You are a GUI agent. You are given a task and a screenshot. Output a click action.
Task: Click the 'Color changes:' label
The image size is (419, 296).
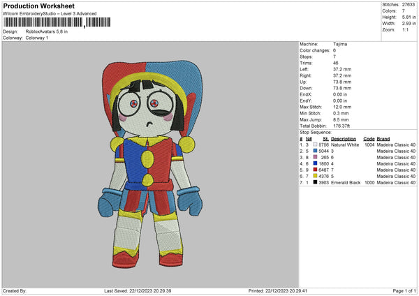[315, 50]
